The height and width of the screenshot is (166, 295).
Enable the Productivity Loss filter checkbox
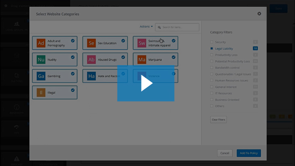tap(212, 55)
